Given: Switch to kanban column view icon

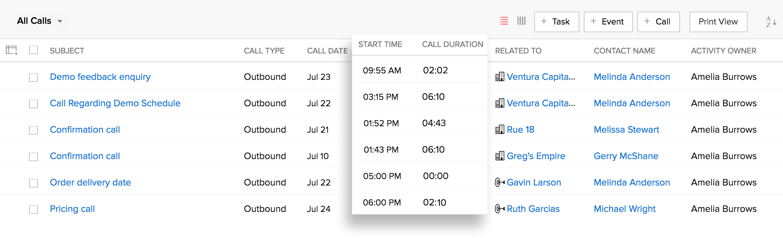Looking at the screenshot, I should click(x=521, y=21).
